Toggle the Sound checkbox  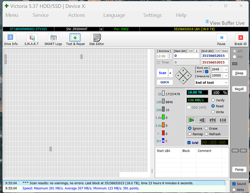tap(234, 184)
